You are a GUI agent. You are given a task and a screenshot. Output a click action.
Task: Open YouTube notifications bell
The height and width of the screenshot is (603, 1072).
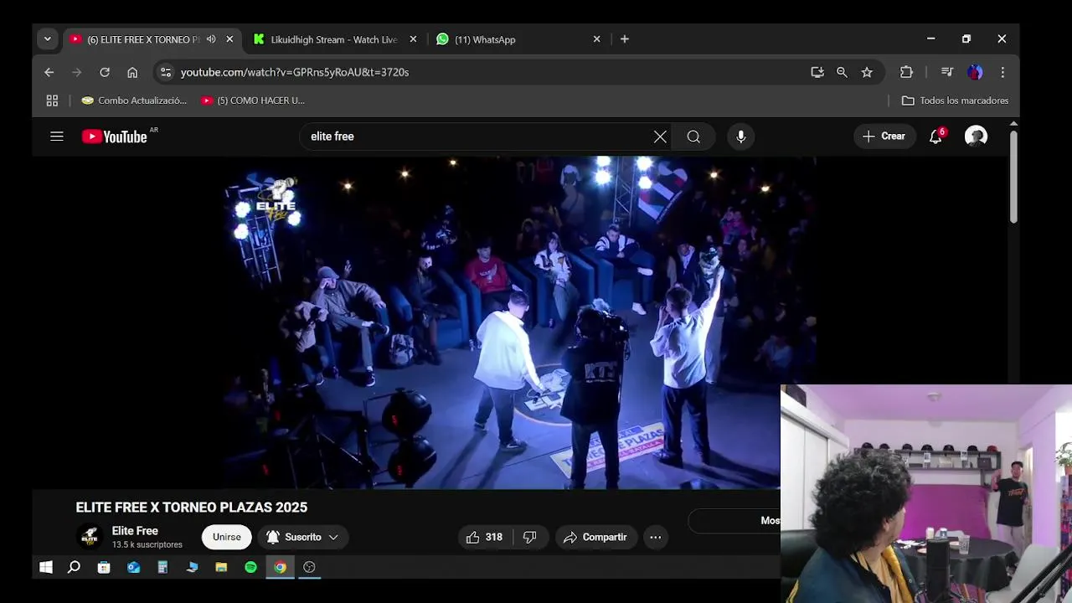tap(936, 137)
